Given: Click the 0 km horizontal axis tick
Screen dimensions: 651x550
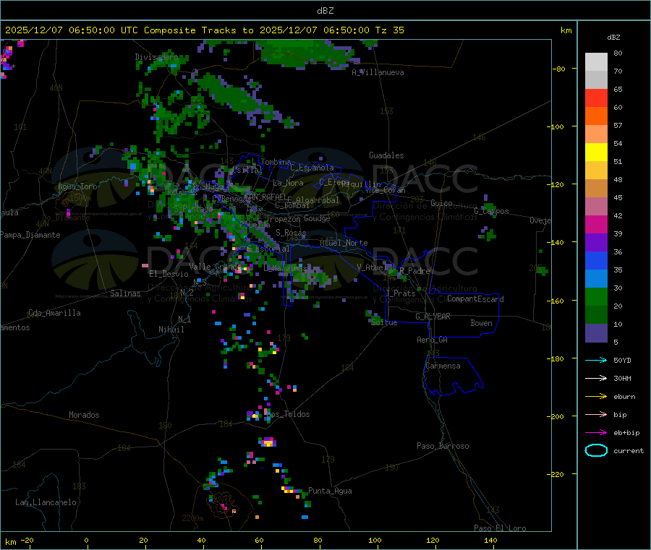Looking at the screenshot, I should 86,540.
